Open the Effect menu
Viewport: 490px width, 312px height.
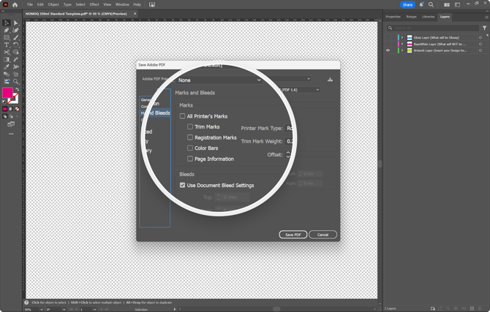coord(94,4)
